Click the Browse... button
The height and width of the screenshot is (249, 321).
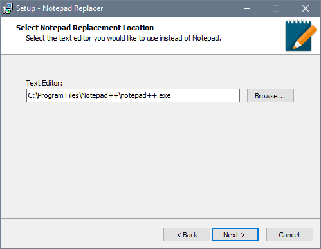coord(270,96)
